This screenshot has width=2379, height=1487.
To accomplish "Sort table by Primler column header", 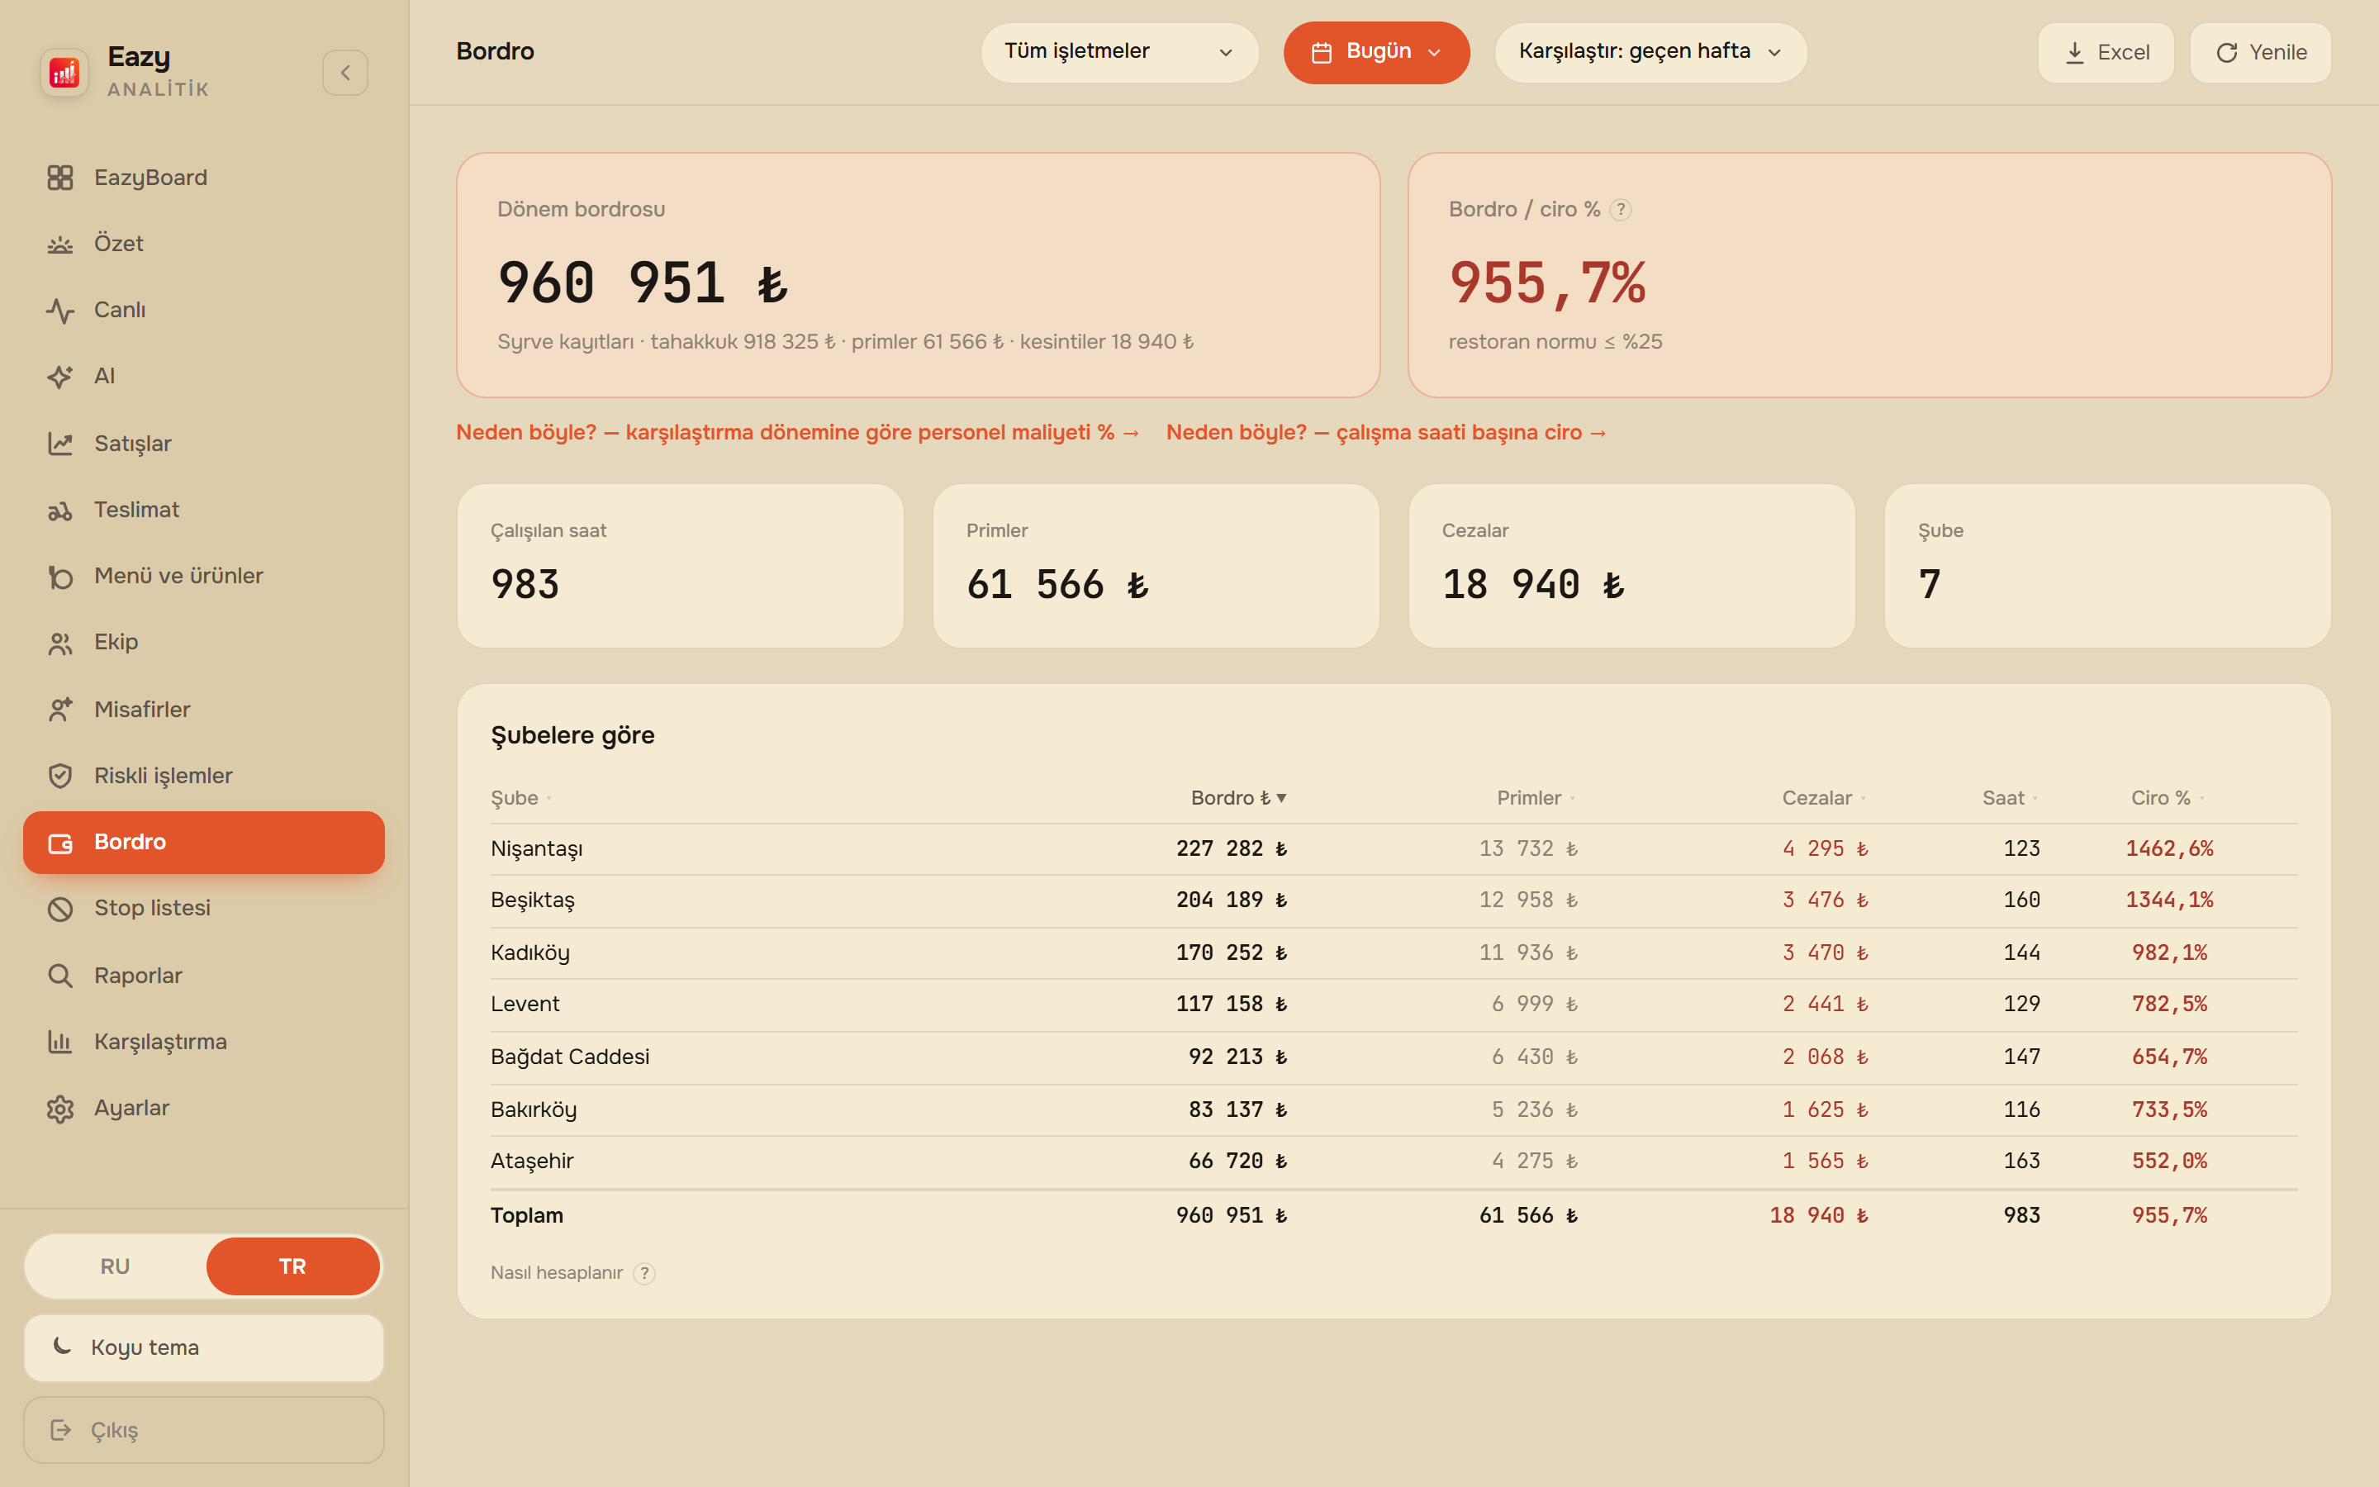I will tap(1536, 797).
